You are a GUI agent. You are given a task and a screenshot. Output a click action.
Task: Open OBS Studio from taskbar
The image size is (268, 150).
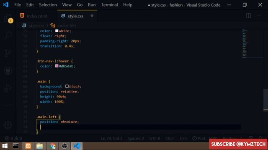64,146
